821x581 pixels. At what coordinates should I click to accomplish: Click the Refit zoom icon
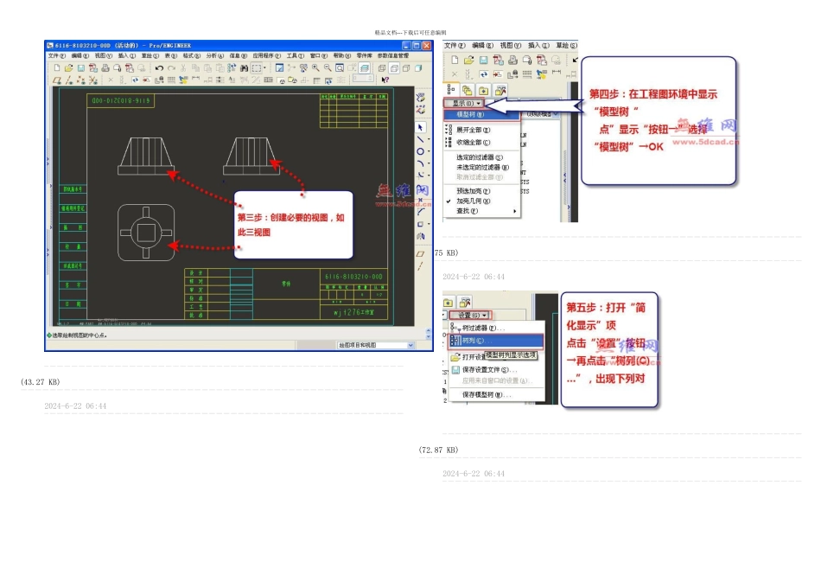(340, 67)
